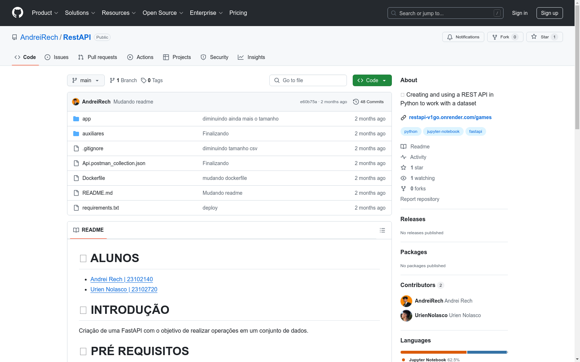Open the auxiliares folder
Image resolution: width=580 pixels, height=362 pixels.
(x=93, y=134)
